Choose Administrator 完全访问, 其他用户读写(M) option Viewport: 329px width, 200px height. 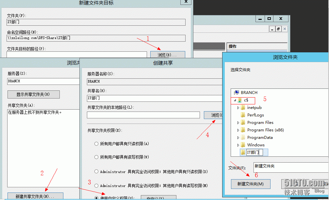pyautogui.click(x=96, y=186)
